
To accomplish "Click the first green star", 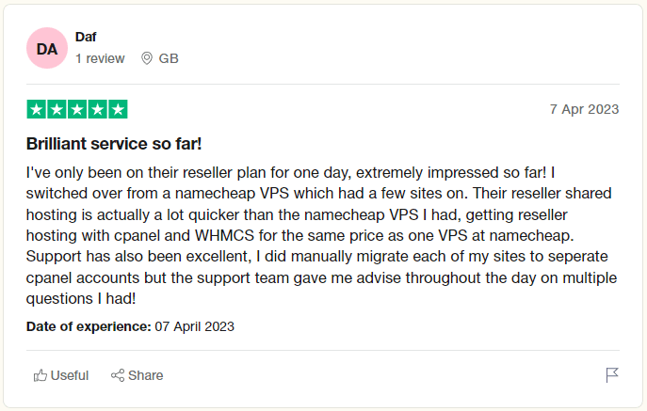I will click(37, 109).
